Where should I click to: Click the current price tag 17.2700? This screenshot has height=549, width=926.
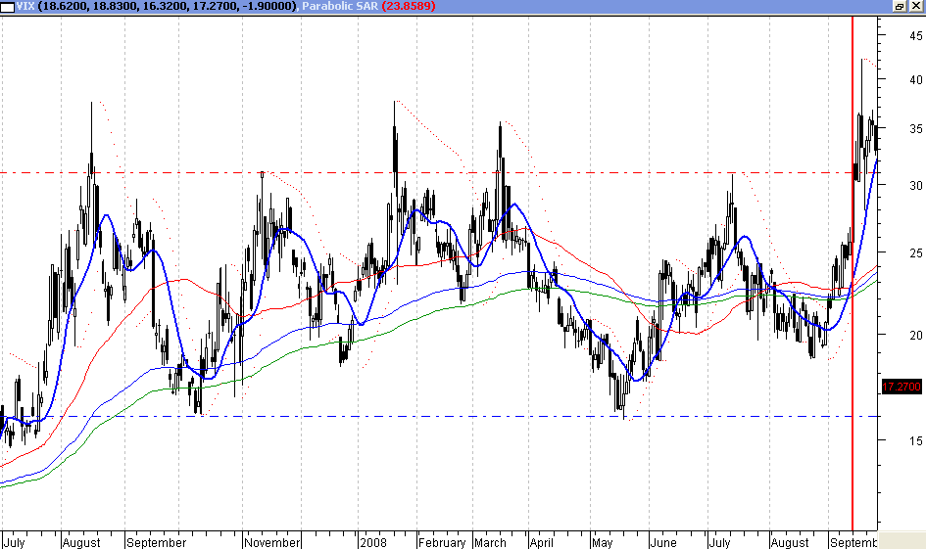point(902,387)
